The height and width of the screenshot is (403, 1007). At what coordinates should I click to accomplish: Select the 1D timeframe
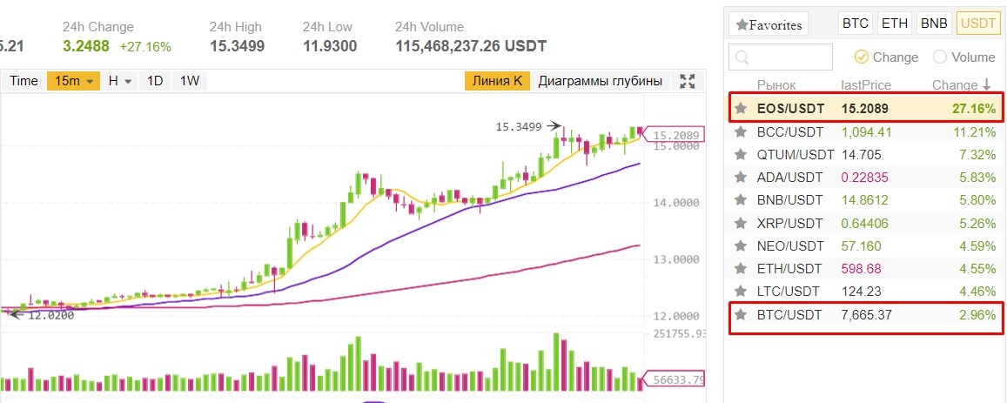(x=155, y=81)
